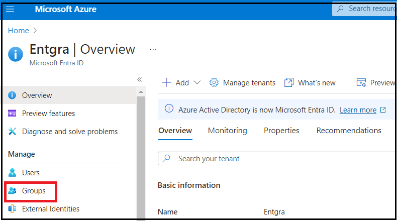Viewport: 397px width, 221px height.
Task: Click the Basic information heading
Action: point(189,185)
